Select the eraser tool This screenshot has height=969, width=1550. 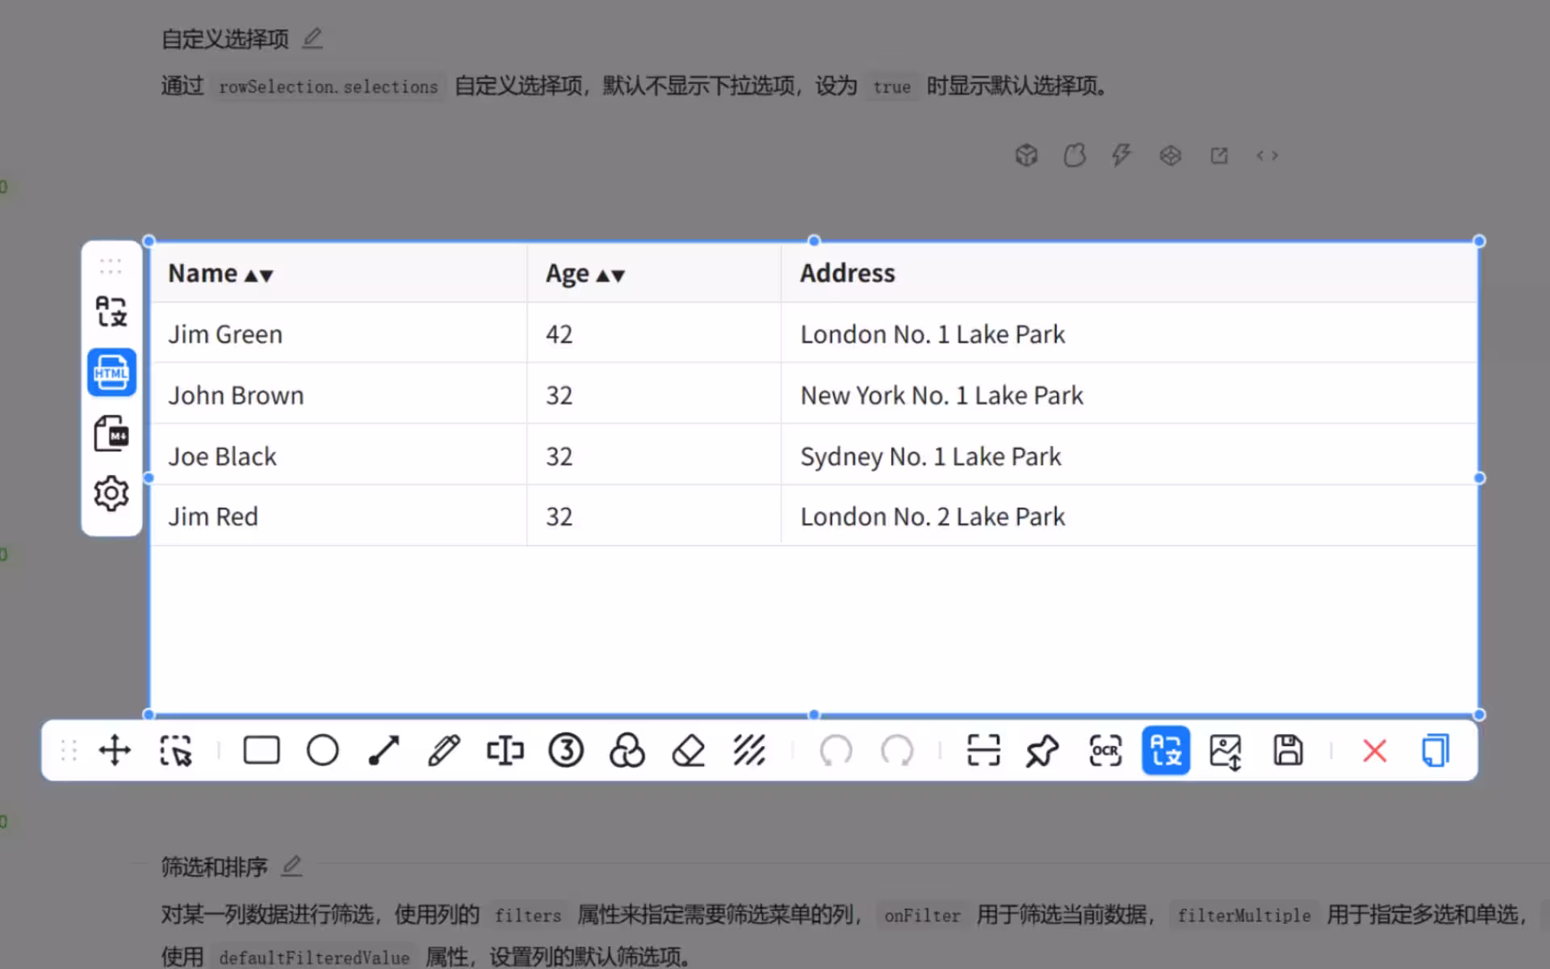687,750
